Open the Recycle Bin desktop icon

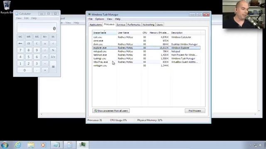(x=7, y=7)
